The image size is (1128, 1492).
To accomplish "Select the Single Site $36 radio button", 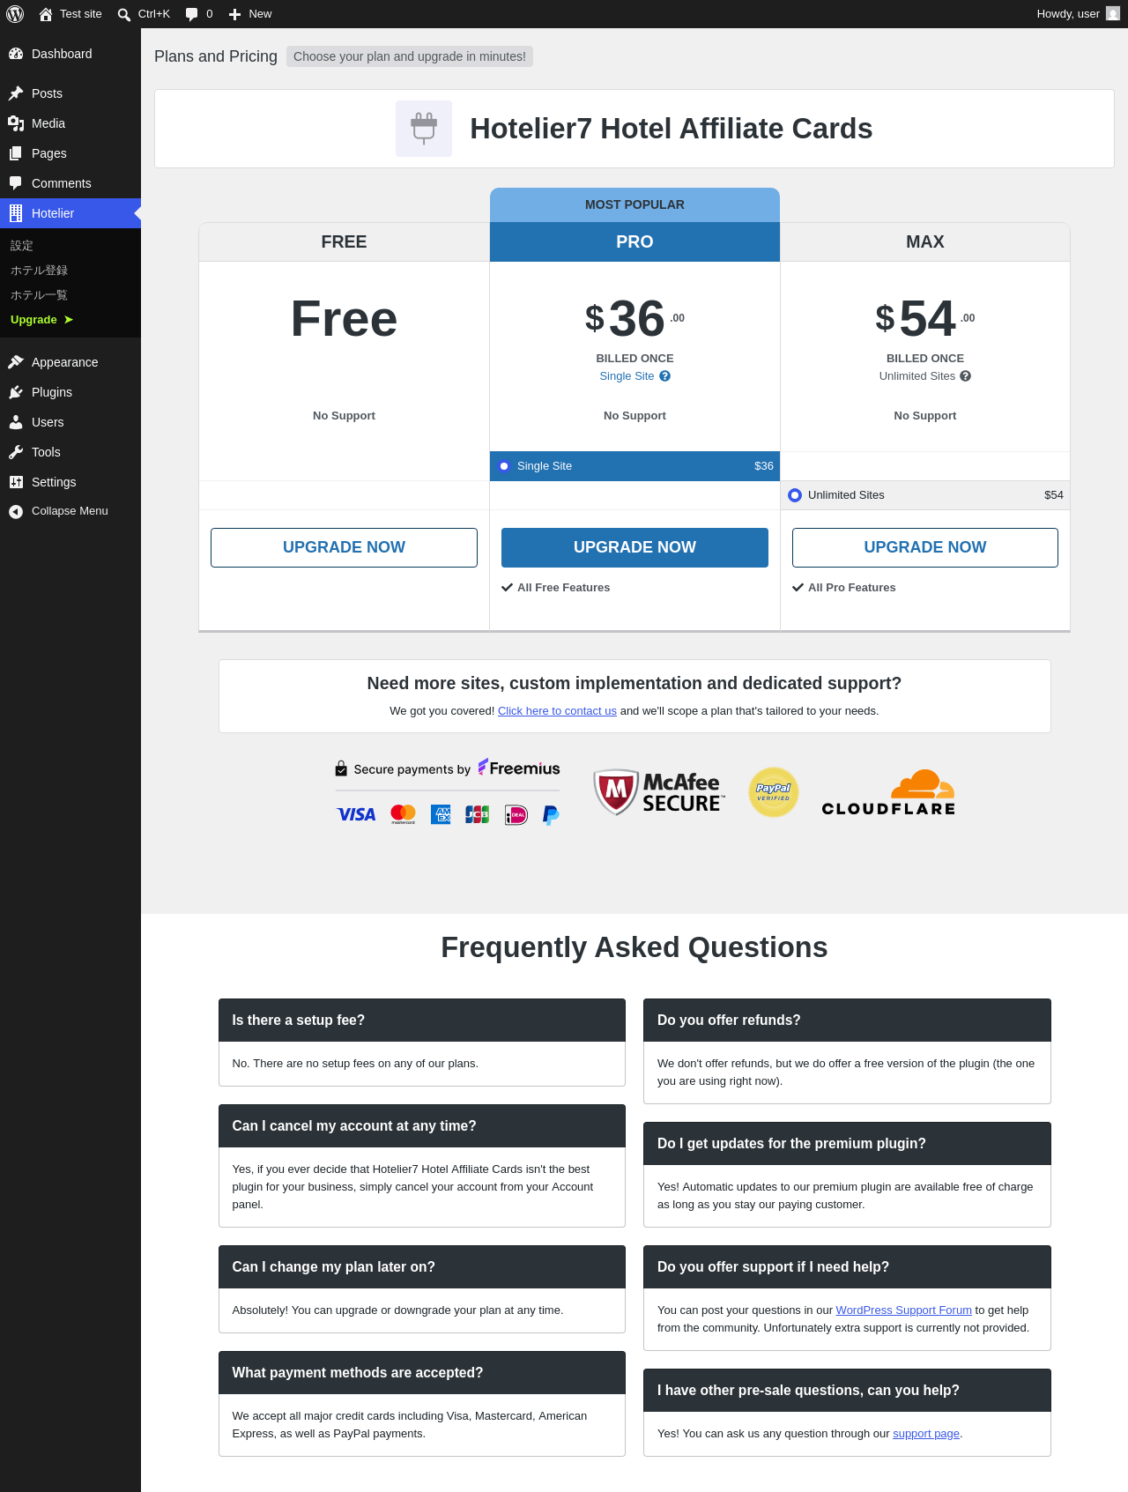I will pos(504,466).
